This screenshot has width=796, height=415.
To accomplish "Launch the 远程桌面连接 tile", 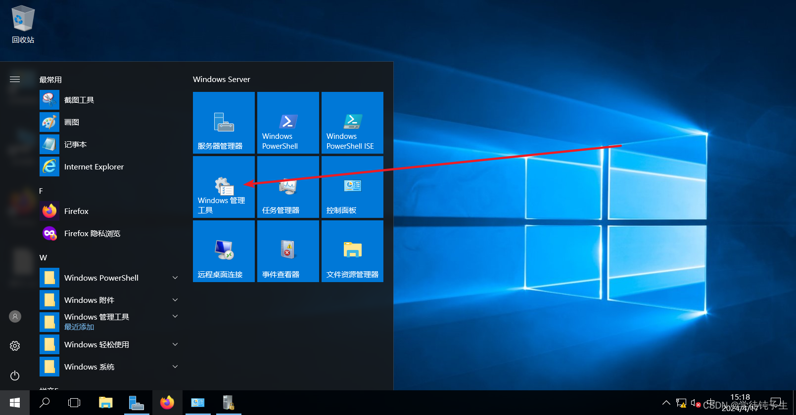I will coord(224,251).
